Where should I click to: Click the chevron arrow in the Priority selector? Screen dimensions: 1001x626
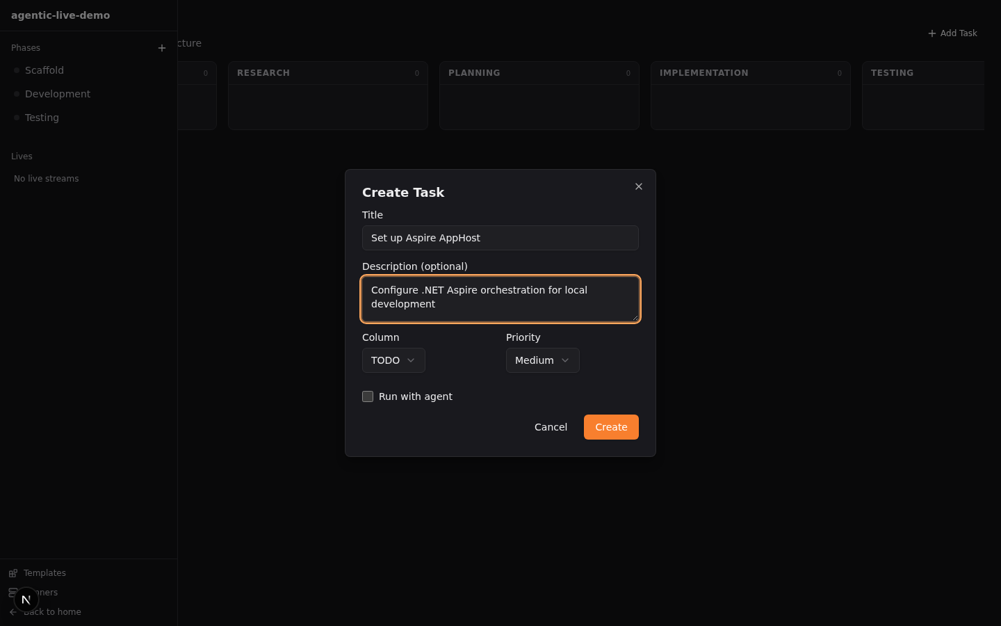[565, 360]
